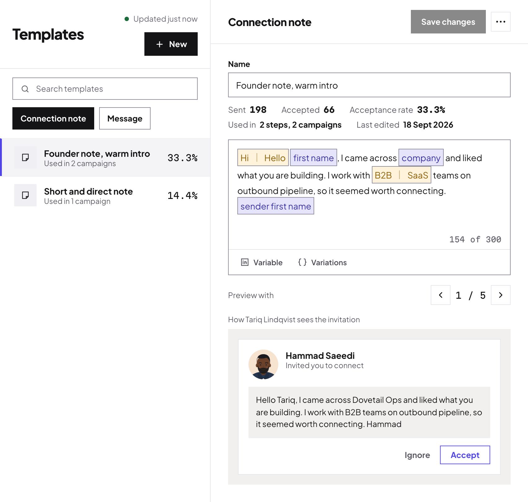Click the 154 of 300 character counter

coord(475,239)
